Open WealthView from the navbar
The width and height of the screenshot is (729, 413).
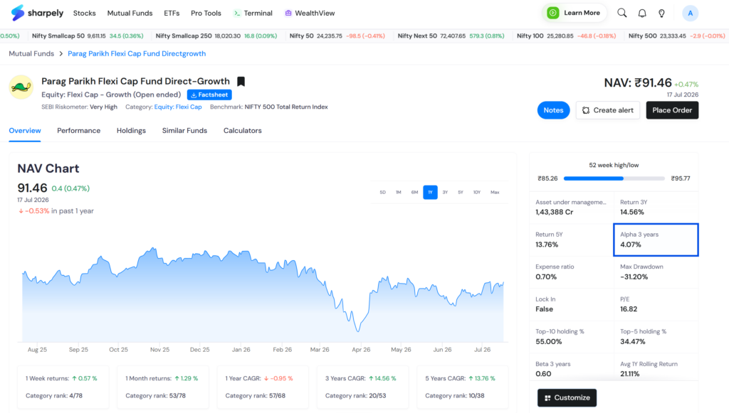pyautogui.click(x=310, y=13)
